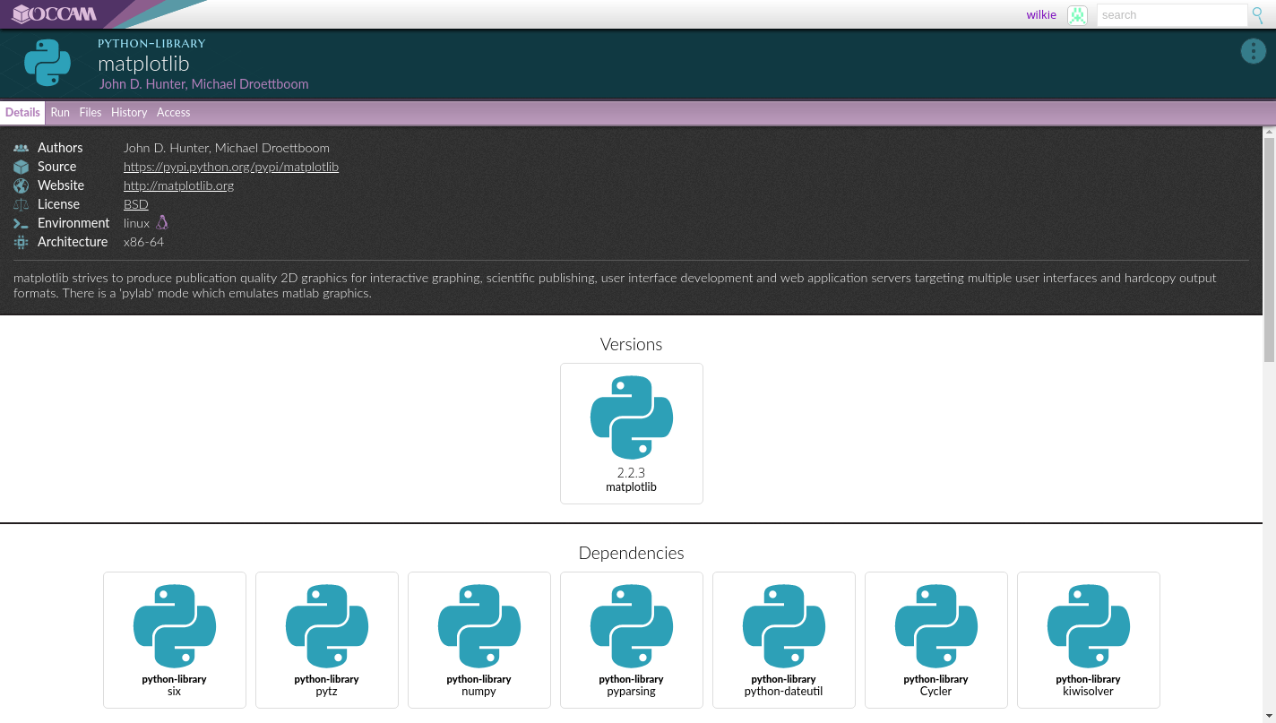Click the wilkie username link

pos(1041,15)
